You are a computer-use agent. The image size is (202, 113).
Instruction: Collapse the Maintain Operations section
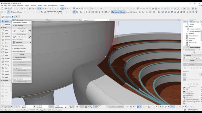click(x=14, y=57)
